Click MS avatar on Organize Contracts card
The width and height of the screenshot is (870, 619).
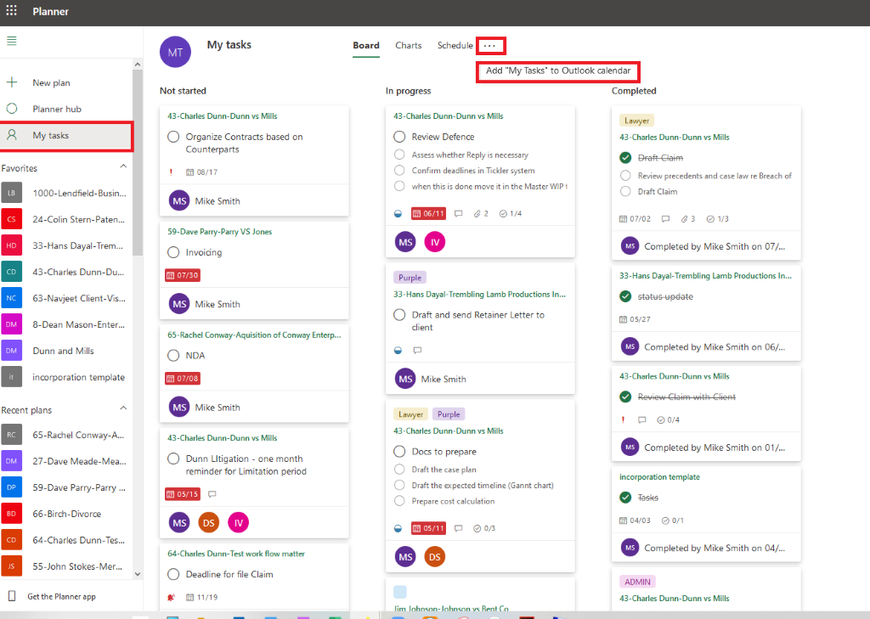click(x=179, y=200)
